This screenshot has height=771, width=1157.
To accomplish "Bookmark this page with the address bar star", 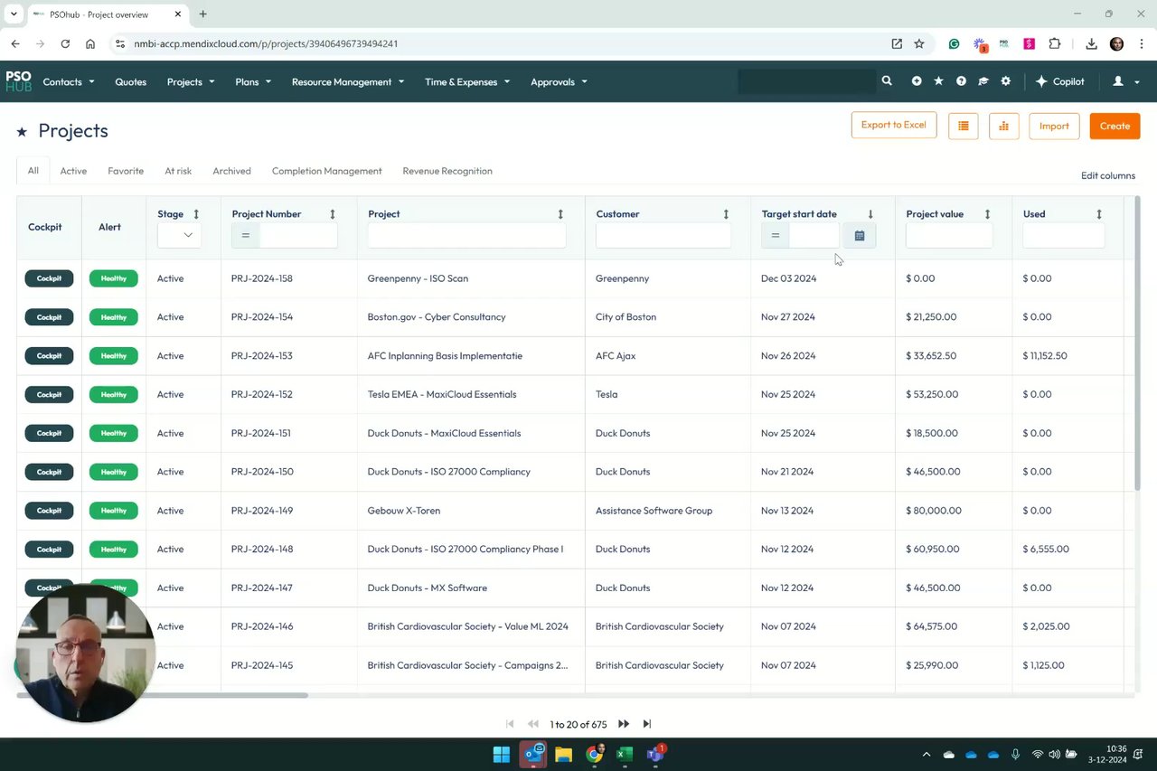I will pyautogui.click(x=919, y=43).
